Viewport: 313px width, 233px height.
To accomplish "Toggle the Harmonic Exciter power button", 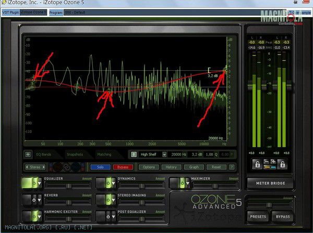I will coord(34,216).
